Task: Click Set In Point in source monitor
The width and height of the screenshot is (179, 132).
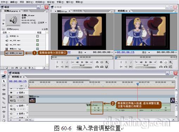Action: click(57, 62)
